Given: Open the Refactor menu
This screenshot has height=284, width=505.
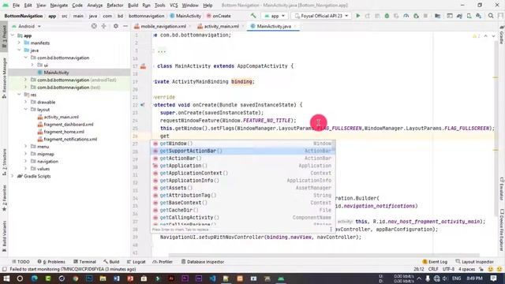Looking at the screenshot, I should (115, 6).
